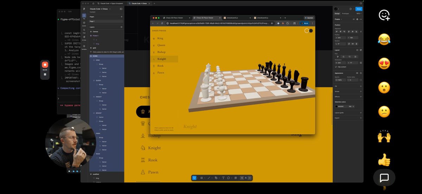The width and height of the screenshot is (422, 194).
Task: Go to Figma home icon
Action: [x=93, y=3]
